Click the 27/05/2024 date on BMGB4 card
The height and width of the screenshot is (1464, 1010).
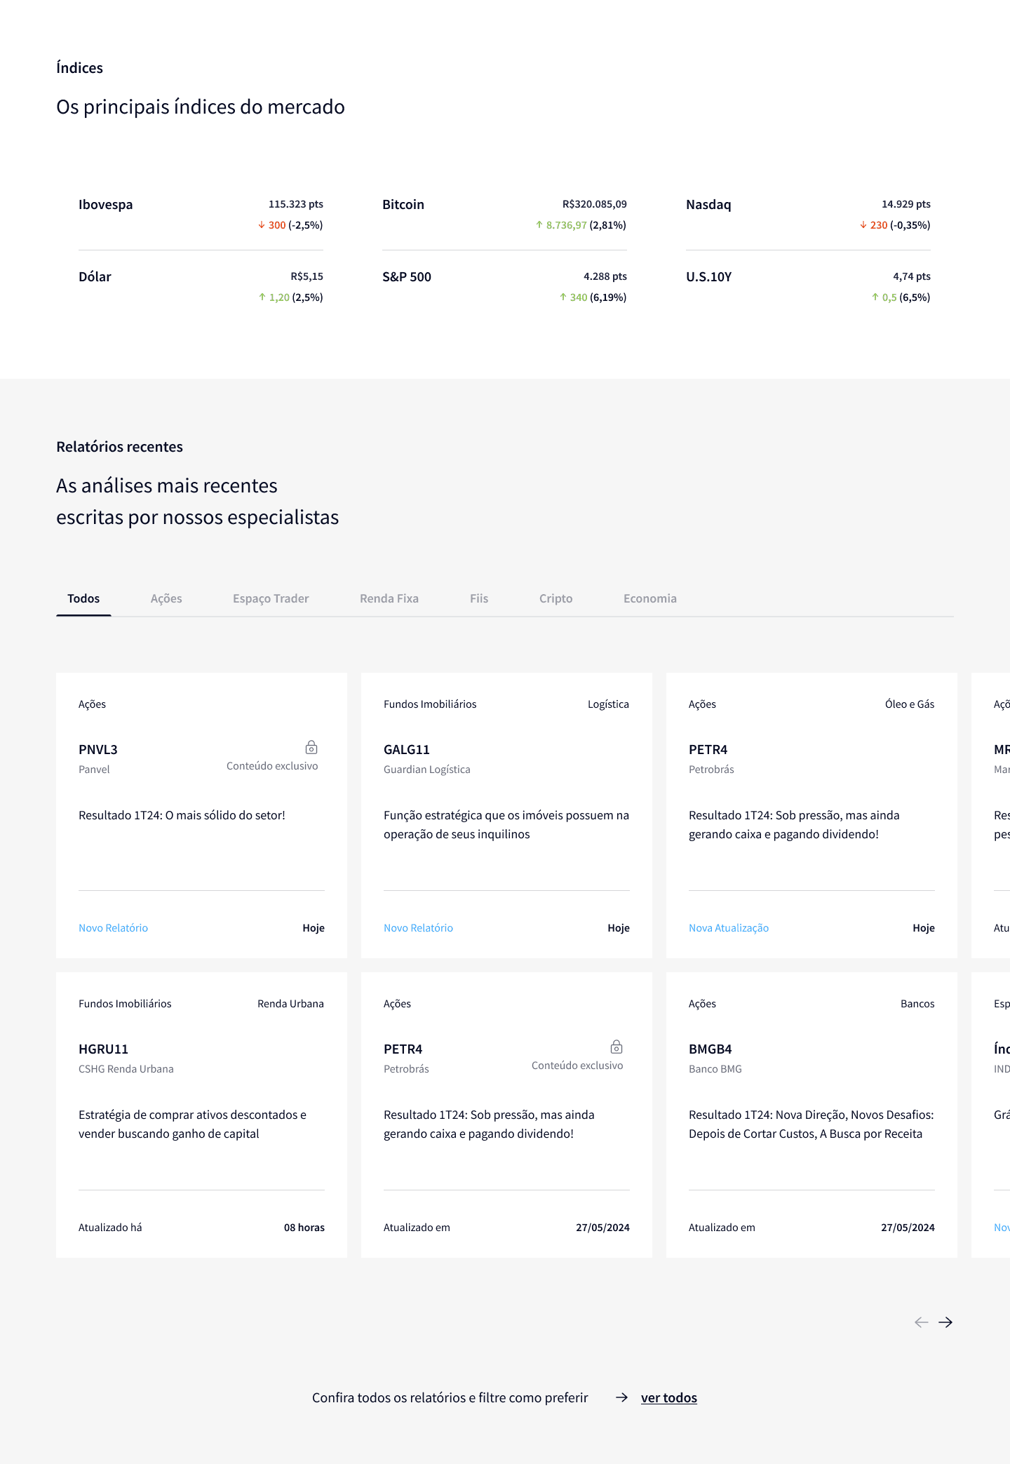click(908, 1228)
